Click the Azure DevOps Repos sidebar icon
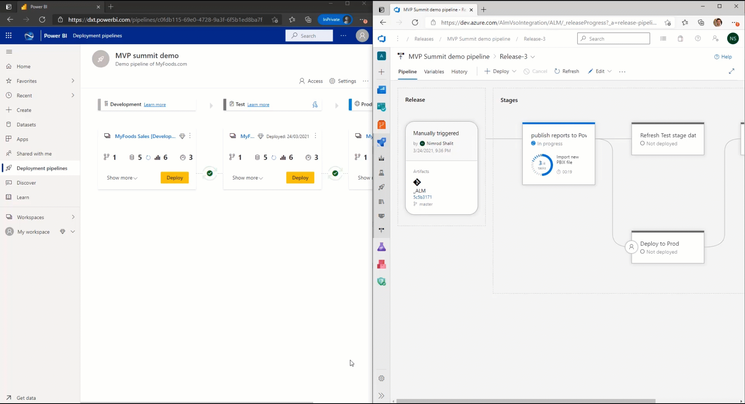Image resolution: width=745 pixels, height=404 pixels. point(381,124)
